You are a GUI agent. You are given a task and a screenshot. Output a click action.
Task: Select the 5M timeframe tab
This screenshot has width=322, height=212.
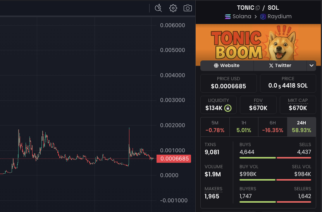[x=215, y=127]
